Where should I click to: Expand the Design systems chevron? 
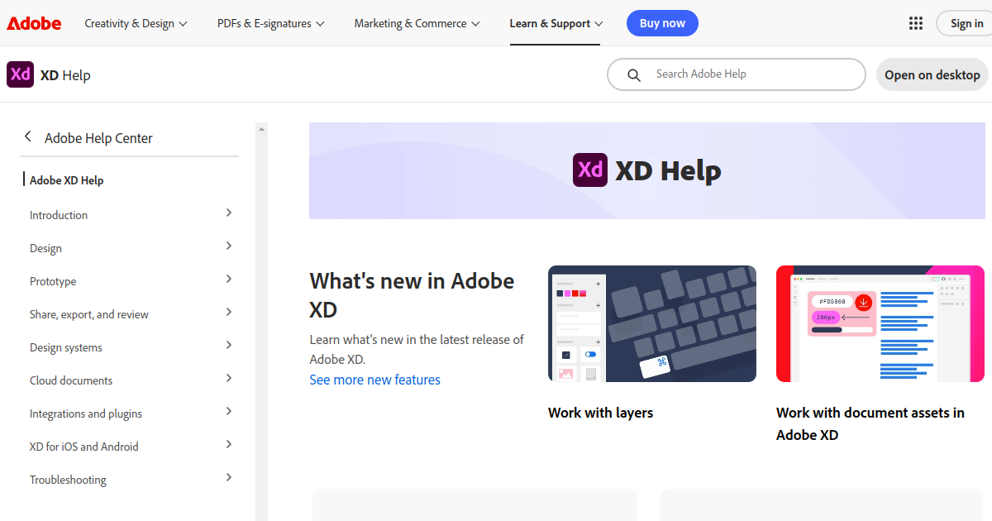coord(229,346)
